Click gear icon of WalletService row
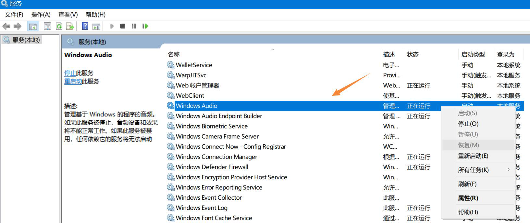This screenshot has width=530, height=223. pos(171,65)
